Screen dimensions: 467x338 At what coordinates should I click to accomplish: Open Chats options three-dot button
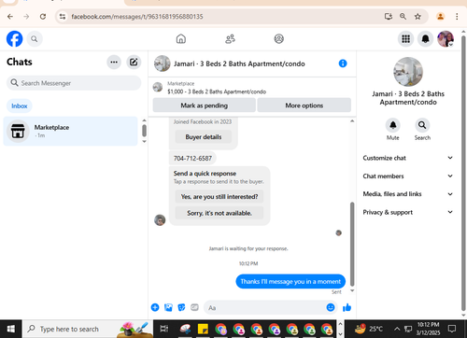point(114,62)
